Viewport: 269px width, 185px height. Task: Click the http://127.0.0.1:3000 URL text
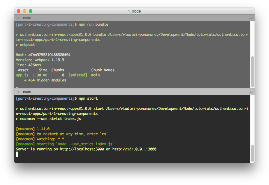134,149
